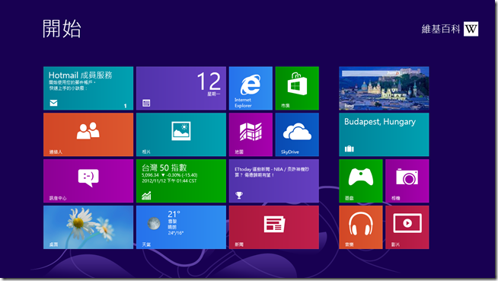
Task: Open the purple Maps tile
Action: [x=251, y=135]
